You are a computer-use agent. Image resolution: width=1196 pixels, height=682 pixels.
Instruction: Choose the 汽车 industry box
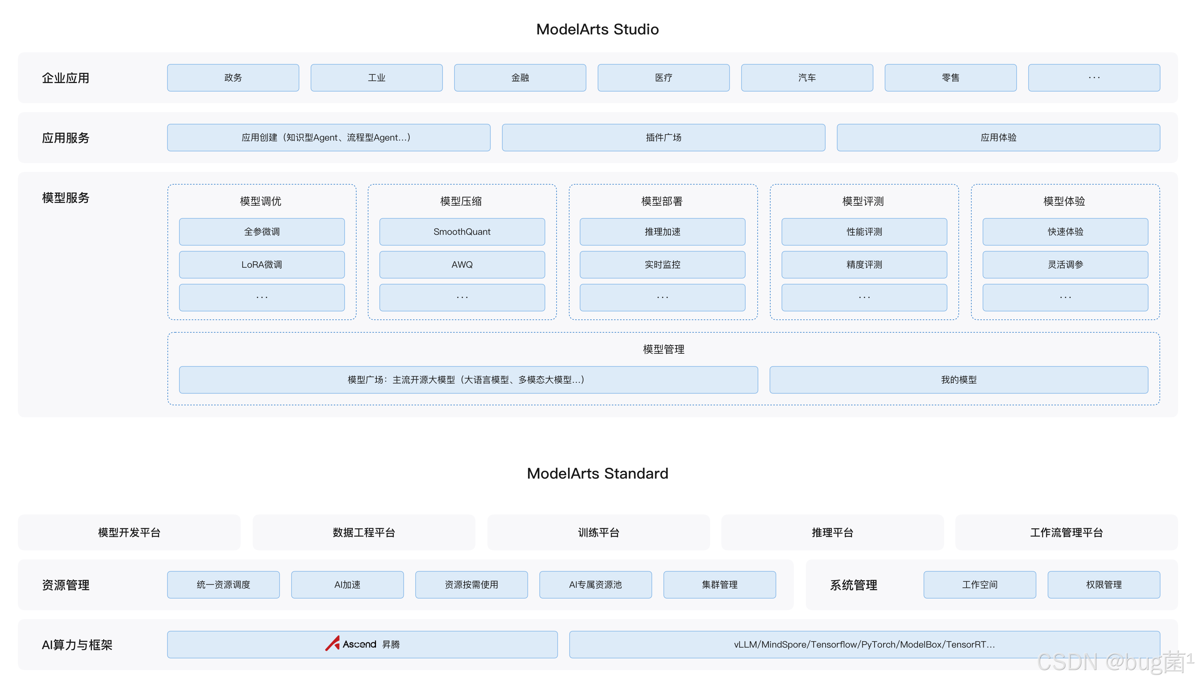[807, 77]
